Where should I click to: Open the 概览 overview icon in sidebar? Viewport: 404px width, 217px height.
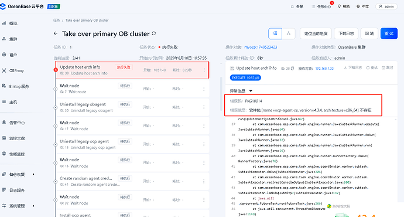pyautogui.click(x=4, y=23)
